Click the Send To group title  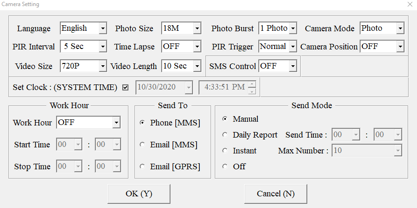[173, 105]
